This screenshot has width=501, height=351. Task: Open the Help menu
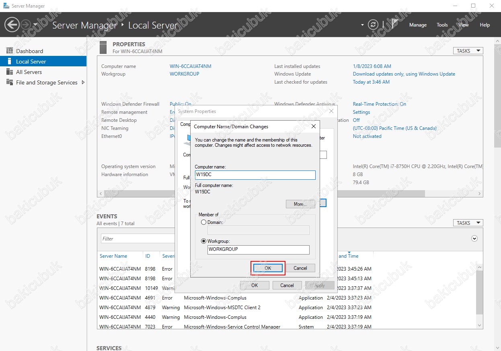tap(485, 25)
